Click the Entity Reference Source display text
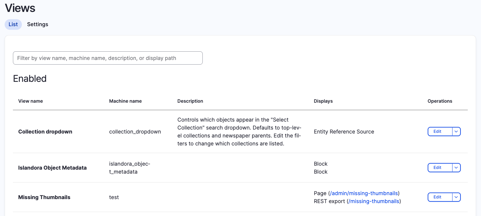The width and height of the screenshot is (481, 216). (x=344, y=132)
